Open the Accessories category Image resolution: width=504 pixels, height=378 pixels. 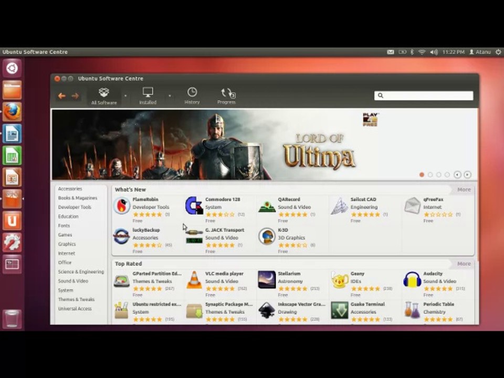(x=70, y=188)
